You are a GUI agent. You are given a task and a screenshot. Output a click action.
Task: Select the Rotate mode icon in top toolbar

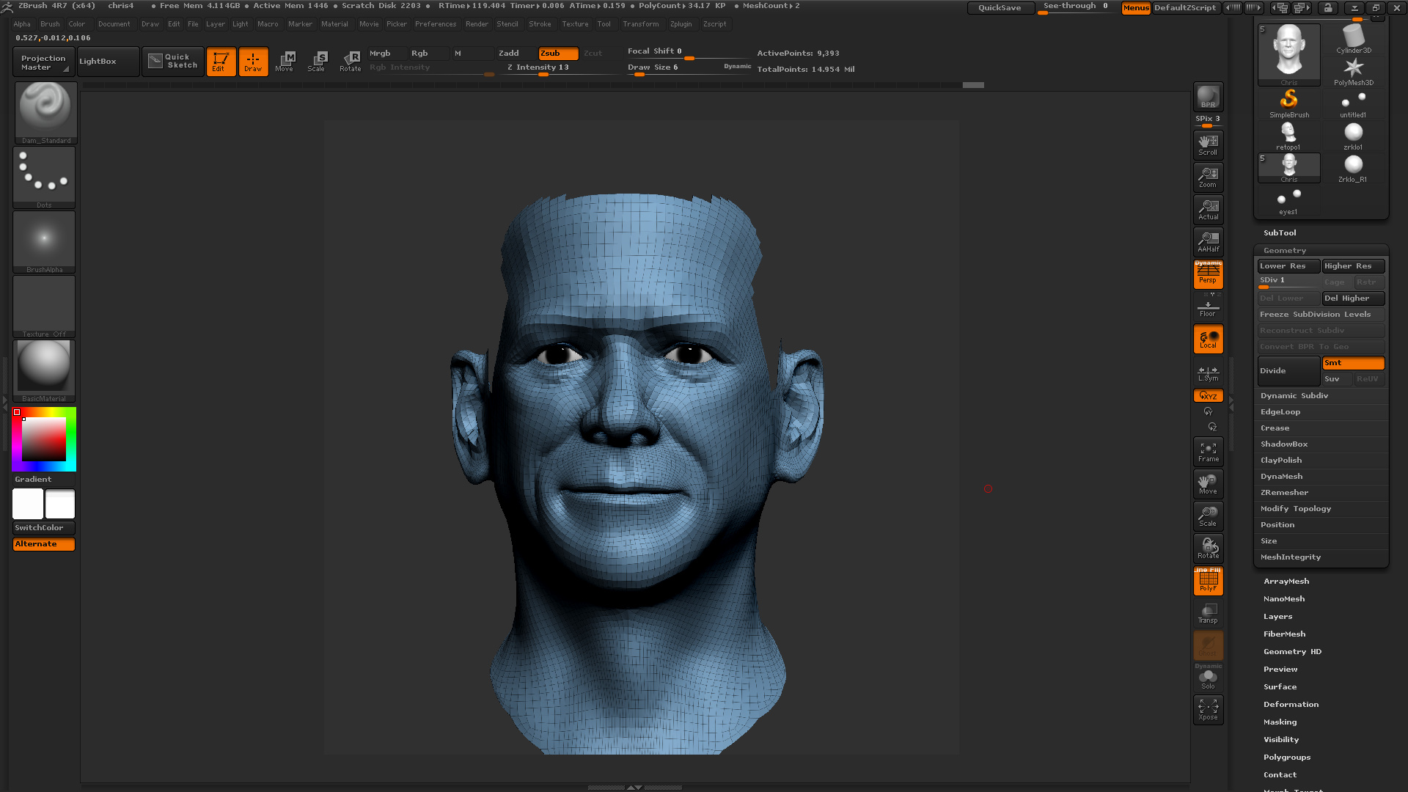(351, 62)
